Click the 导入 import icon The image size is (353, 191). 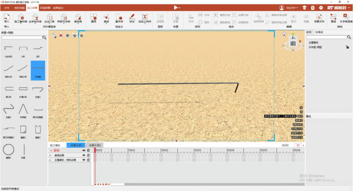coord(7,18)
